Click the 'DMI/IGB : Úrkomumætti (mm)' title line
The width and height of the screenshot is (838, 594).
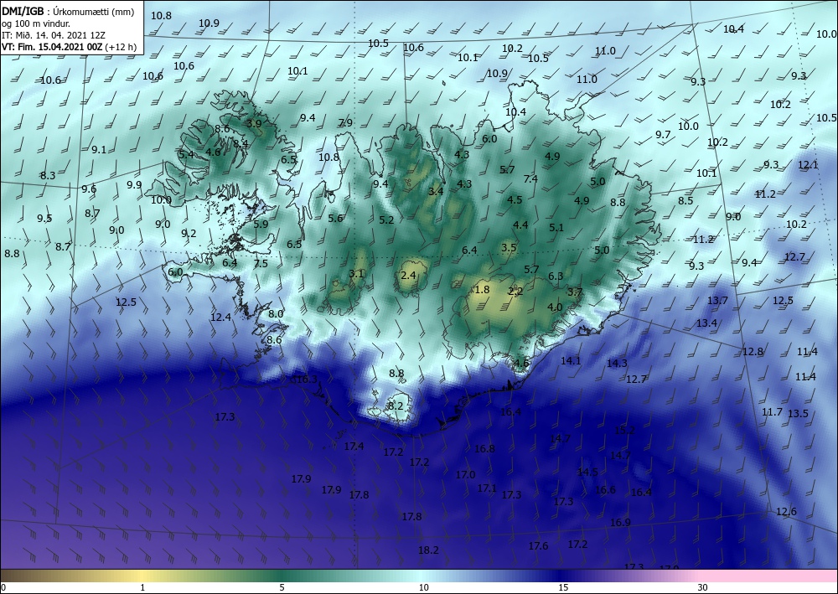coord(68,12)
